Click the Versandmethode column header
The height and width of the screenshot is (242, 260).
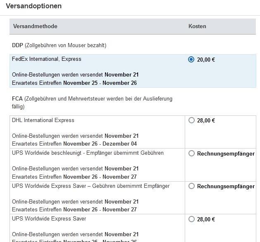pyautogui.click(x=35, y=26)
